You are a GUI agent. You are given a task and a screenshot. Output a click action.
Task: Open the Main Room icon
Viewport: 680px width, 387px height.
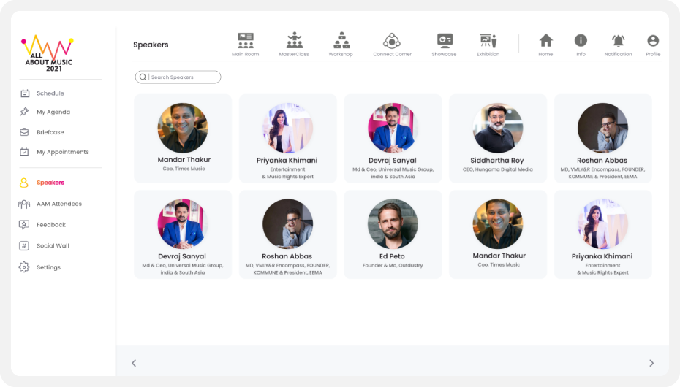pyautogui.click(x=246, y=41)
